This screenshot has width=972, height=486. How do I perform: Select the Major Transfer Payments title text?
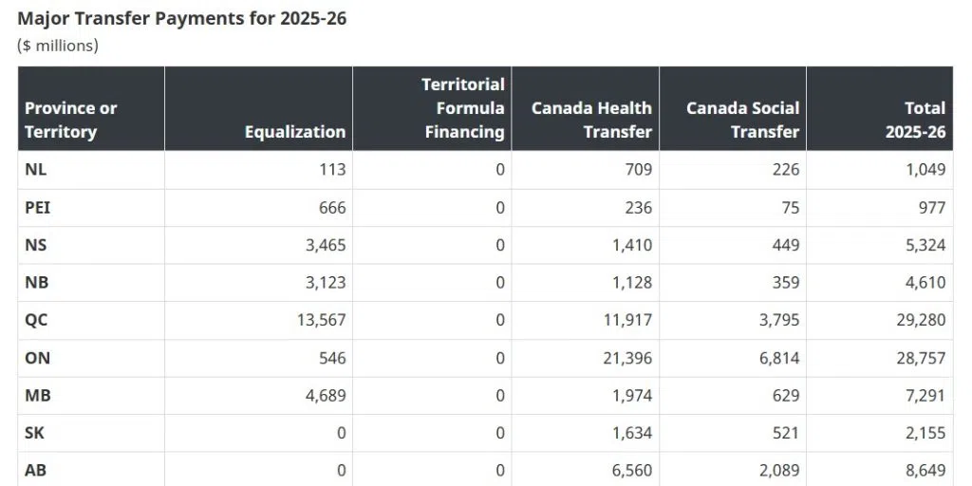point(181,18)
